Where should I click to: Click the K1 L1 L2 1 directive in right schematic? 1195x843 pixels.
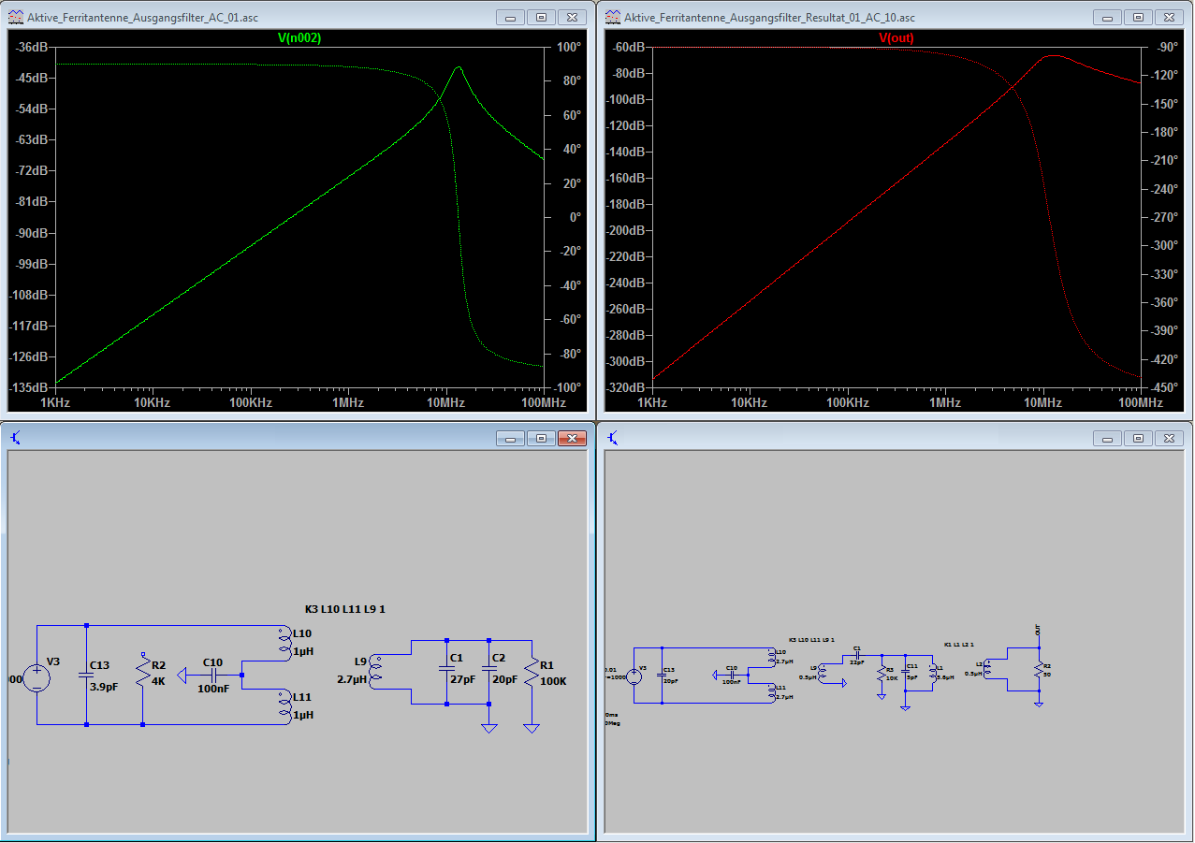click(960, 644)
